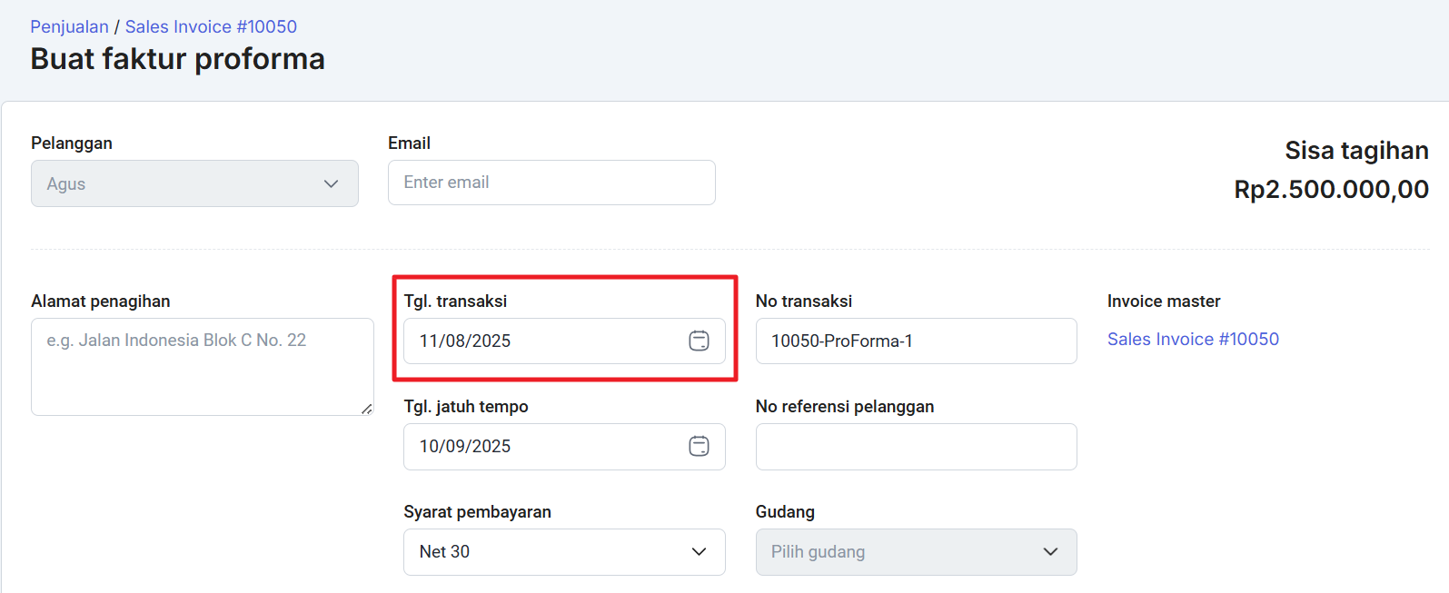Viewport: 1449px width, 593px height.
Task: Click the Sisa tagihan amount Rp2.500.000,00
Action: click(x=1331, y=189)
